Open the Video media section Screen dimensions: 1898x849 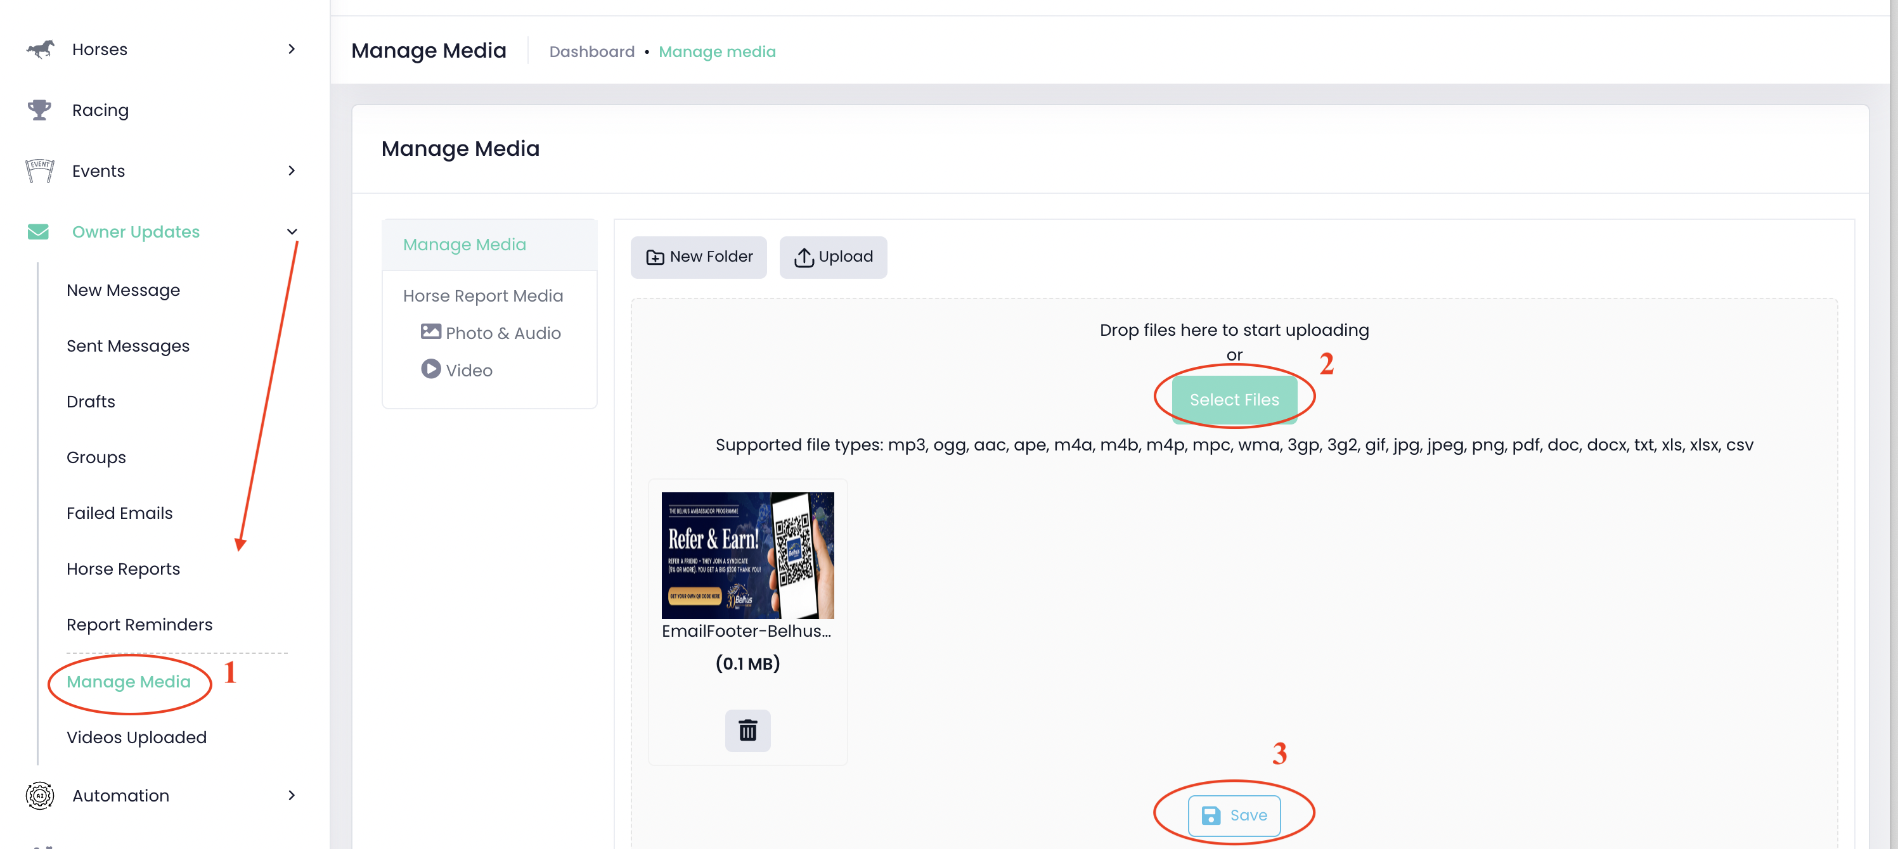457,369
